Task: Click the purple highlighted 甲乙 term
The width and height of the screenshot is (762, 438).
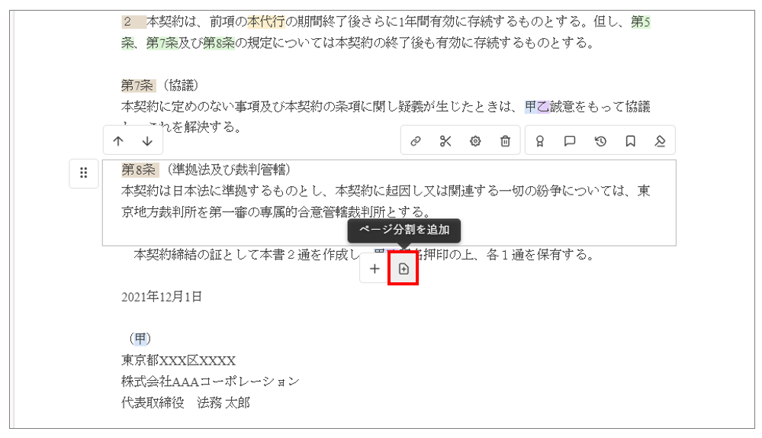Action: (536, 108)
